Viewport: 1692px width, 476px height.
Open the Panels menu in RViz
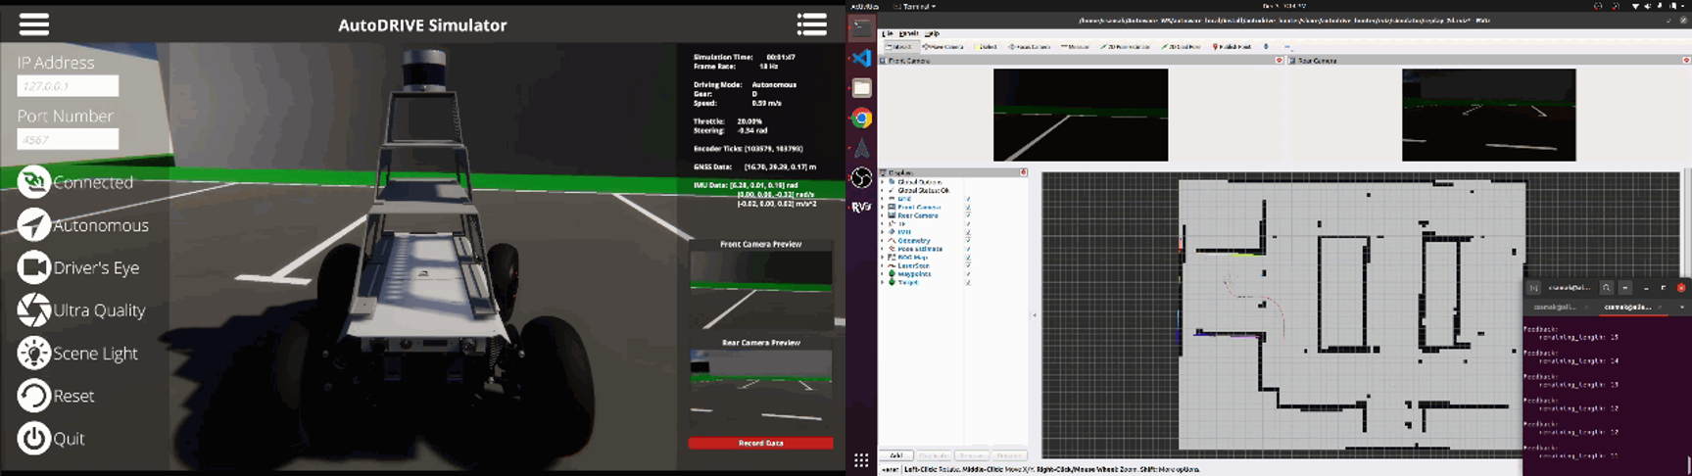[x=908, y=33]
